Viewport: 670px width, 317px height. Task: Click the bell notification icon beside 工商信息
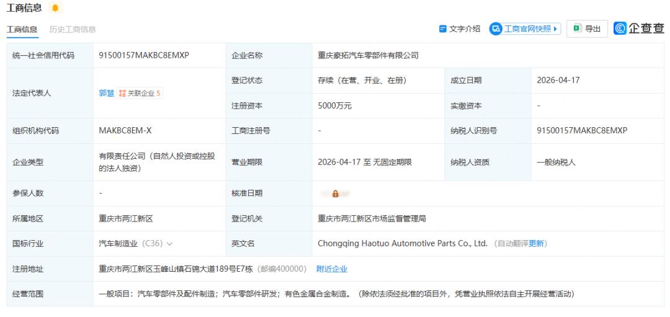click(55, 7)
